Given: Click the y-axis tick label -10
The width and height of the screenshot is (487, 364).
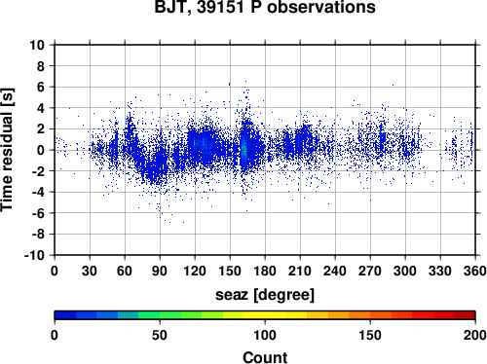Looking at the screenshot, I should 34,255.
